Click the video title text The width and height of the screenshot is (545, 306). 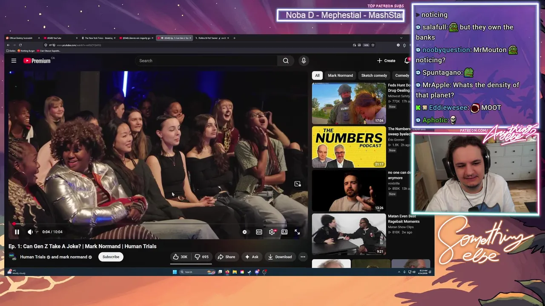(x=83, y=246)
